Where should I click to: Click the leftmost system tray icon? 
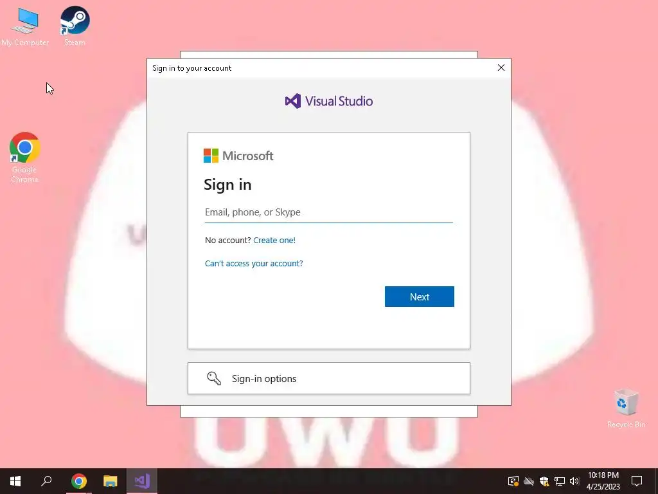click(x=513, y=481)
